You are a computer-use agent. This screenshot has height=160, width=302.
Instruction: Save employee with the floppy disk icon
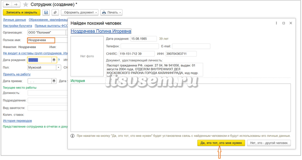pyautogui.click(x=46, y=12)
